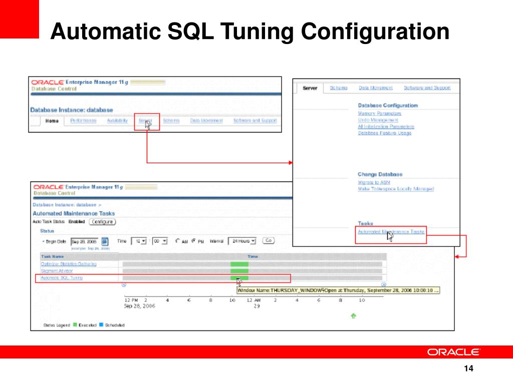The height and width of the screenshot is (384, 513).
Task: Open the Performance tab in top window
Action: [x=84, y=120]
